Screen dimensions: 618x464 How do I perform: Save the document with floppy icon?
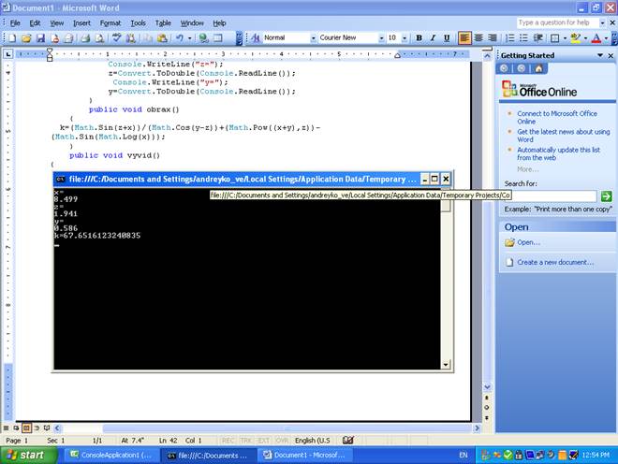pos(40,37)
